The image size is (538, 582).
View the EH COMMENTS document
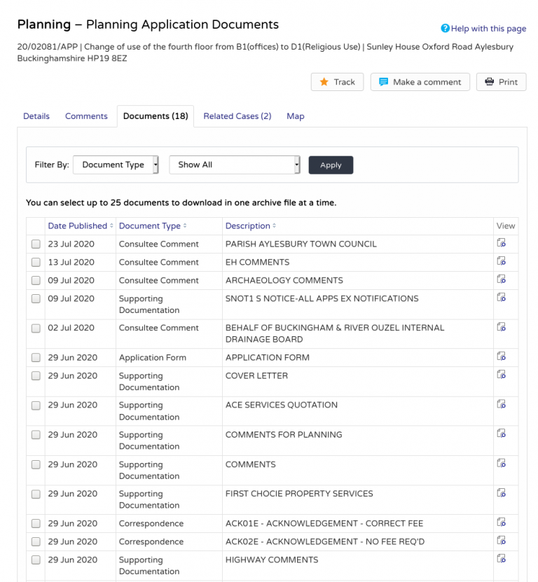click(501, 261)
